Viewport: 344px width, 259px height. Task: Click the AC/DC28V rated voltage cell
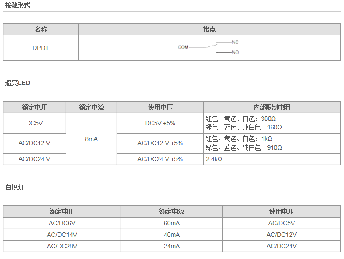tap(62, 246)
